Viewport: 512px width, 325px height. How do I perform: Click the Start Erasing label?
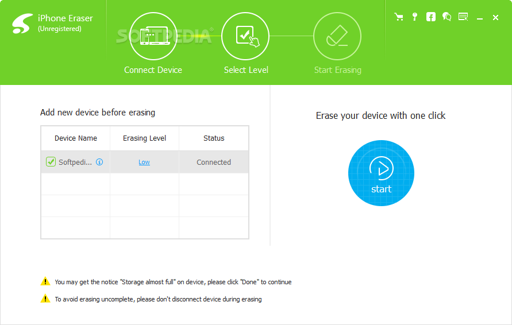coord(338,70)
